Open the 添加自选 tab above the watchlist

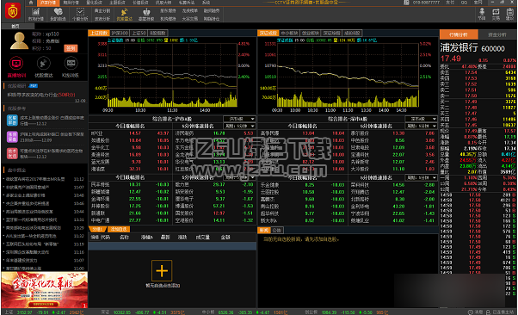(x=119, y=229)
